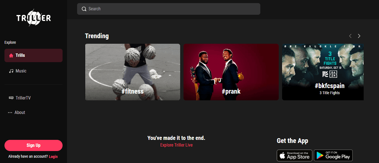The height and width of the screenshot is (163, 379).
Task: Follow the Login link
Action: [53, 157]
